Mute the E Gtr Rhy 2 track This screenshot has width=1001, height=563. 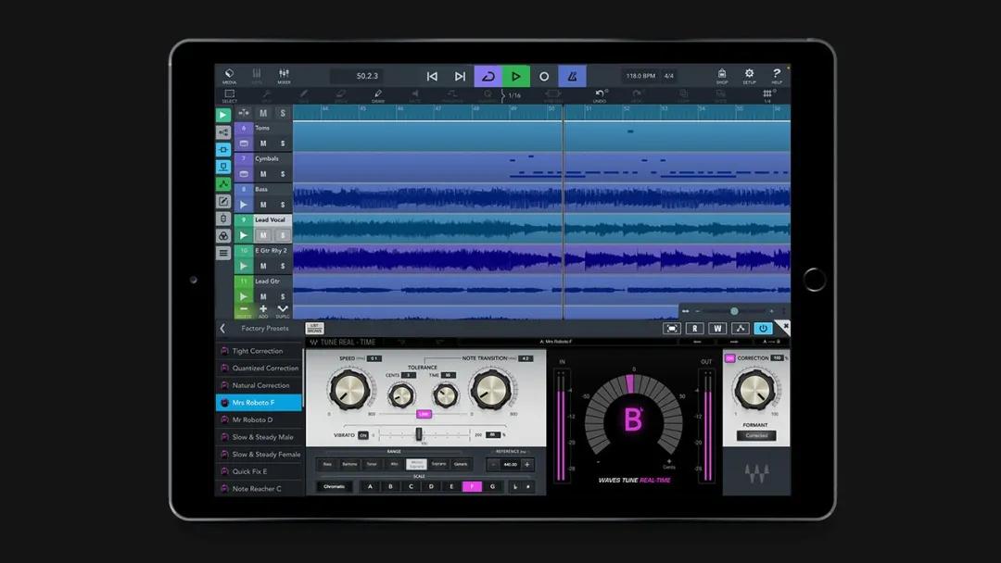point(263,266)
